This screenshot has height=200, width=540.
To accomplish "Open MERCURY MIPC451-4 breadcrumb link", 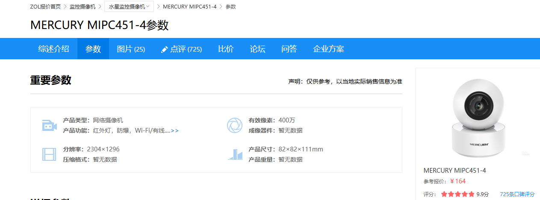I will coord(189,6).
